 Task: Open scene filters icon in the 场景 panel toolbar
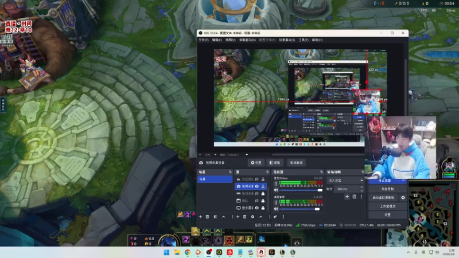pos(216,217)
